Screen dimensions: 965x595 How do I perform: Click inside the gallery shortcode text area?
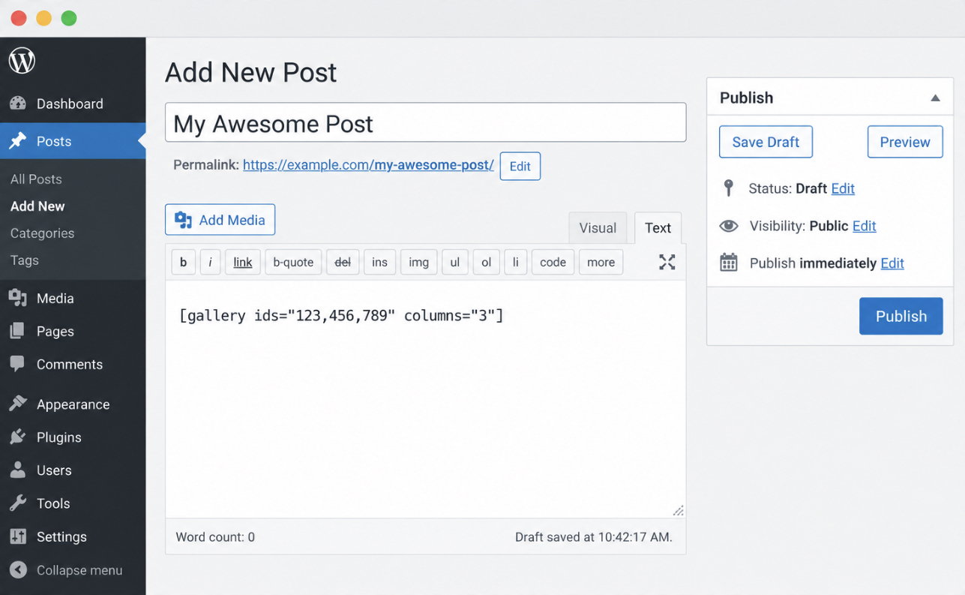click(425, 399)
